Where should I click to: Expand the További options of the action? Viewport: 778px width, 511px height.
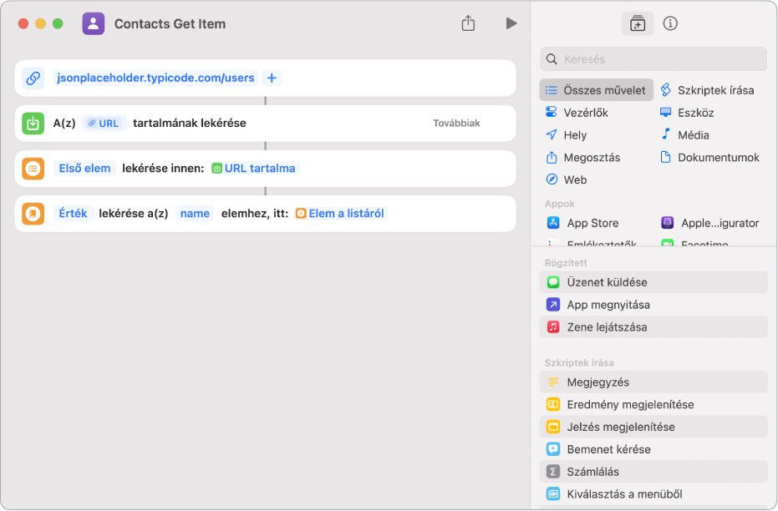[456, 124]
